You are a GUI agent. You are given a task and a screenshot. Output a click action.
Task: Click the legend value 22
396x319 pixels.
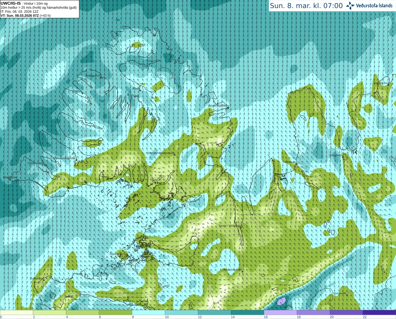[x=364, y=317]
